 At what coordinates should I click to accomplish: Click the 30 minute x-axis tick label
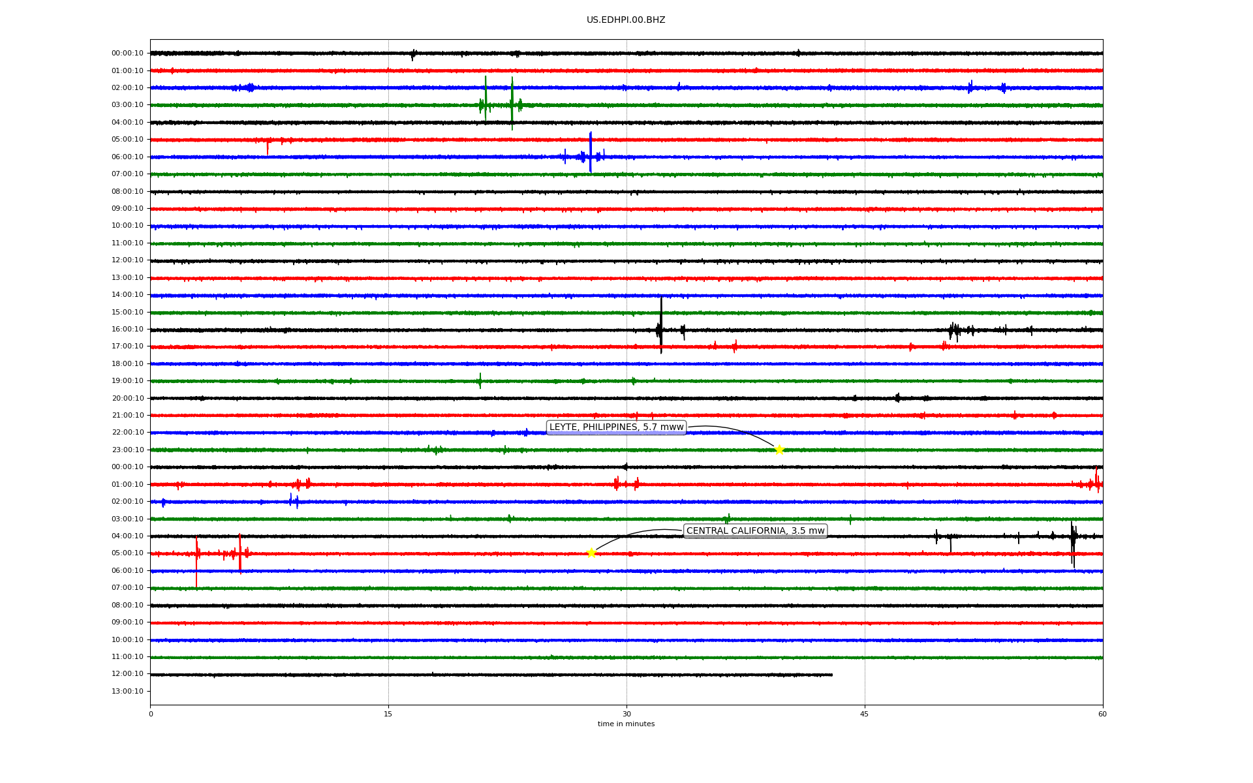[626, 714]
